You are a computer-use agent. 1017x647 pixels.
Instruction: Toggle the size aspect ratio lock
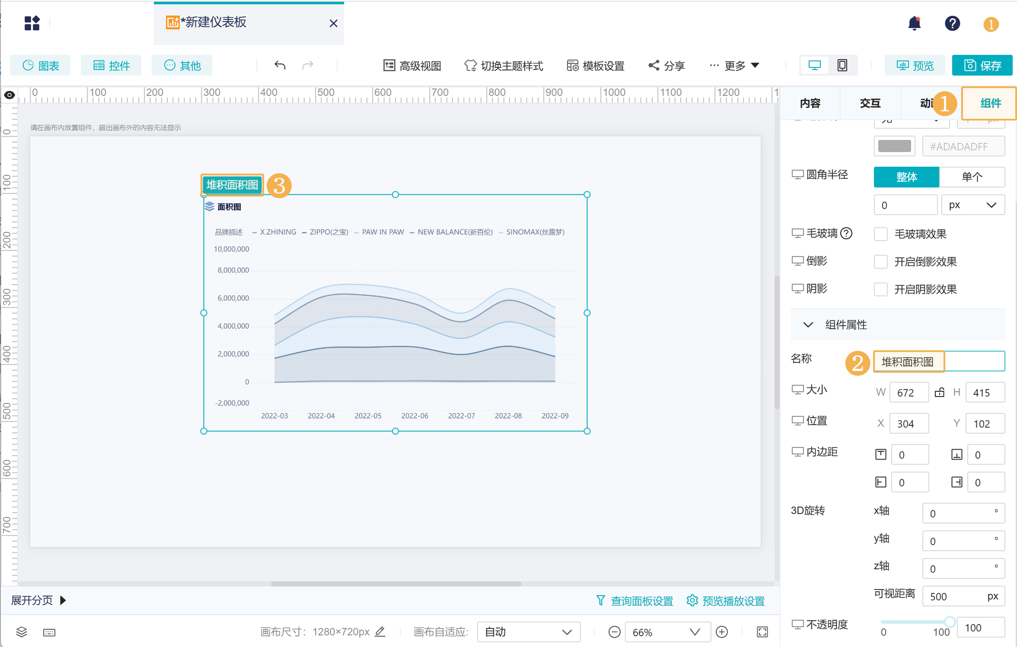point(940,392)
